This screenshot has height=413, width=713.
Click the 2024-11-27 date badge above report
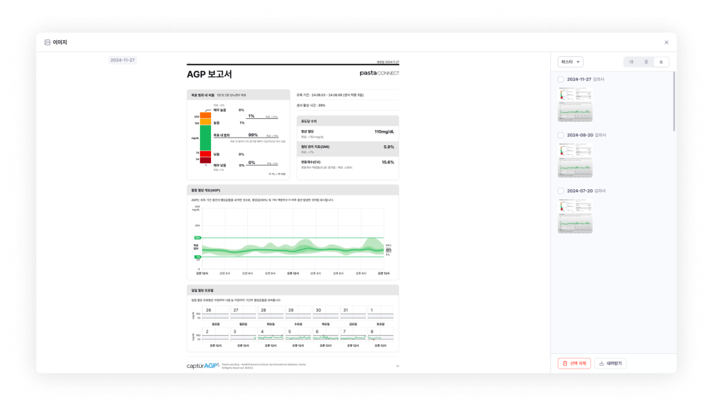click(x=123, y=60)
